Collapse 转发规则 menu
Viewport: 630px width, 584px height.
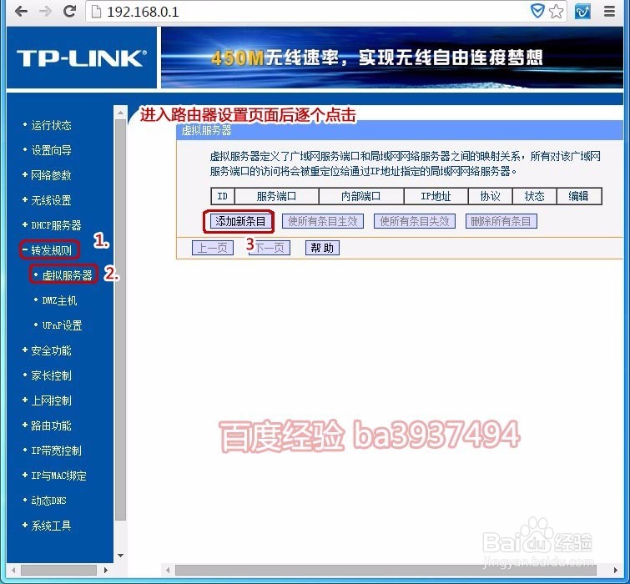click(51, 250)
